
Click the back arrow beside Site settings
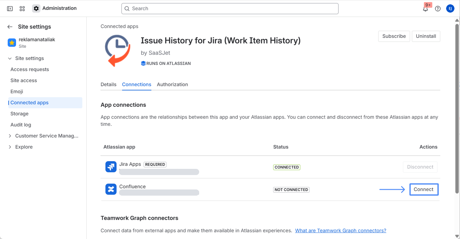[x=10, y=27]
